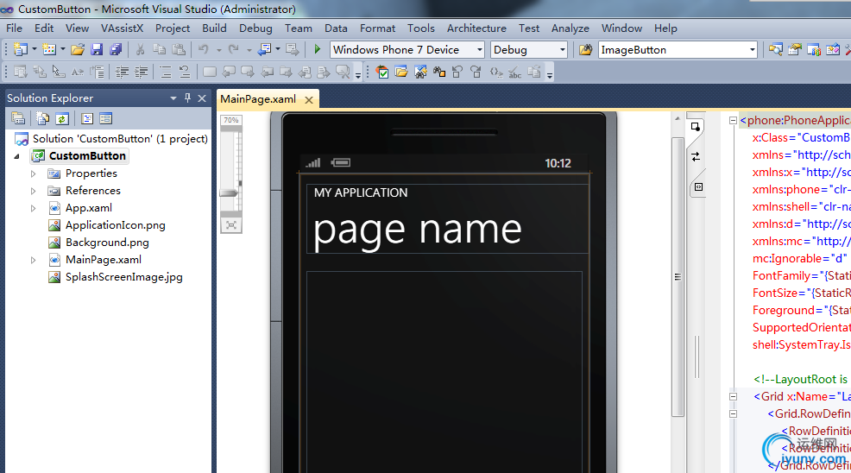This screenshot has width=851, height=473.
Task: Click the Comment out selected lines icon
Action: click(x=165, y=72)
